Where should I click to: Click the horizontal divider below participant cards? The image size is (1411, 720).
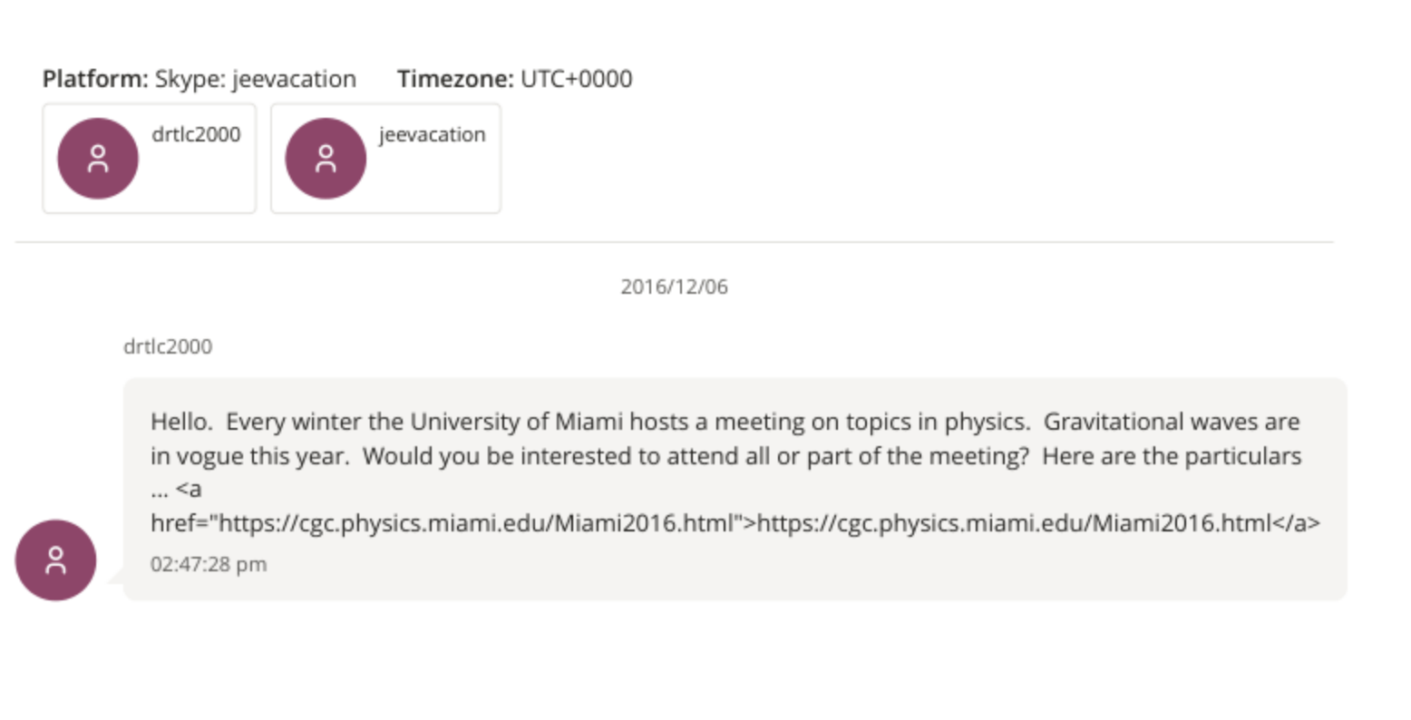click(x=674, y=242)
